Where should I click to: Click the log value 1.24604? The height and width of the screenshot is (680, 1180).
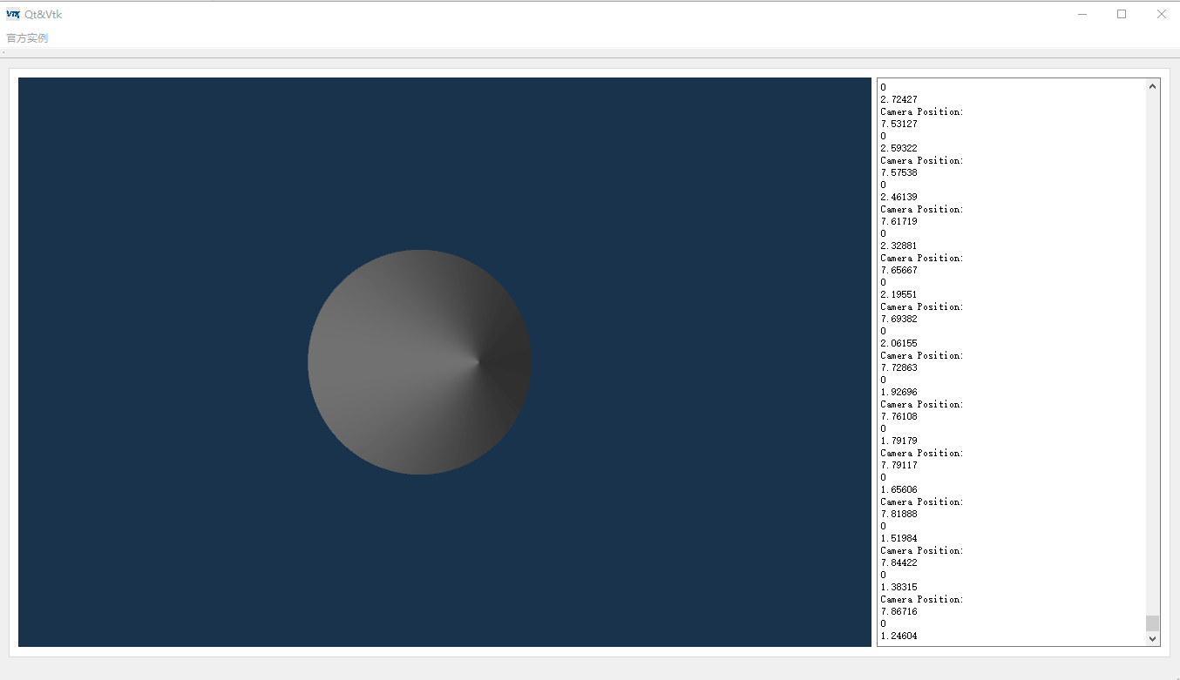tap(899, 636)
